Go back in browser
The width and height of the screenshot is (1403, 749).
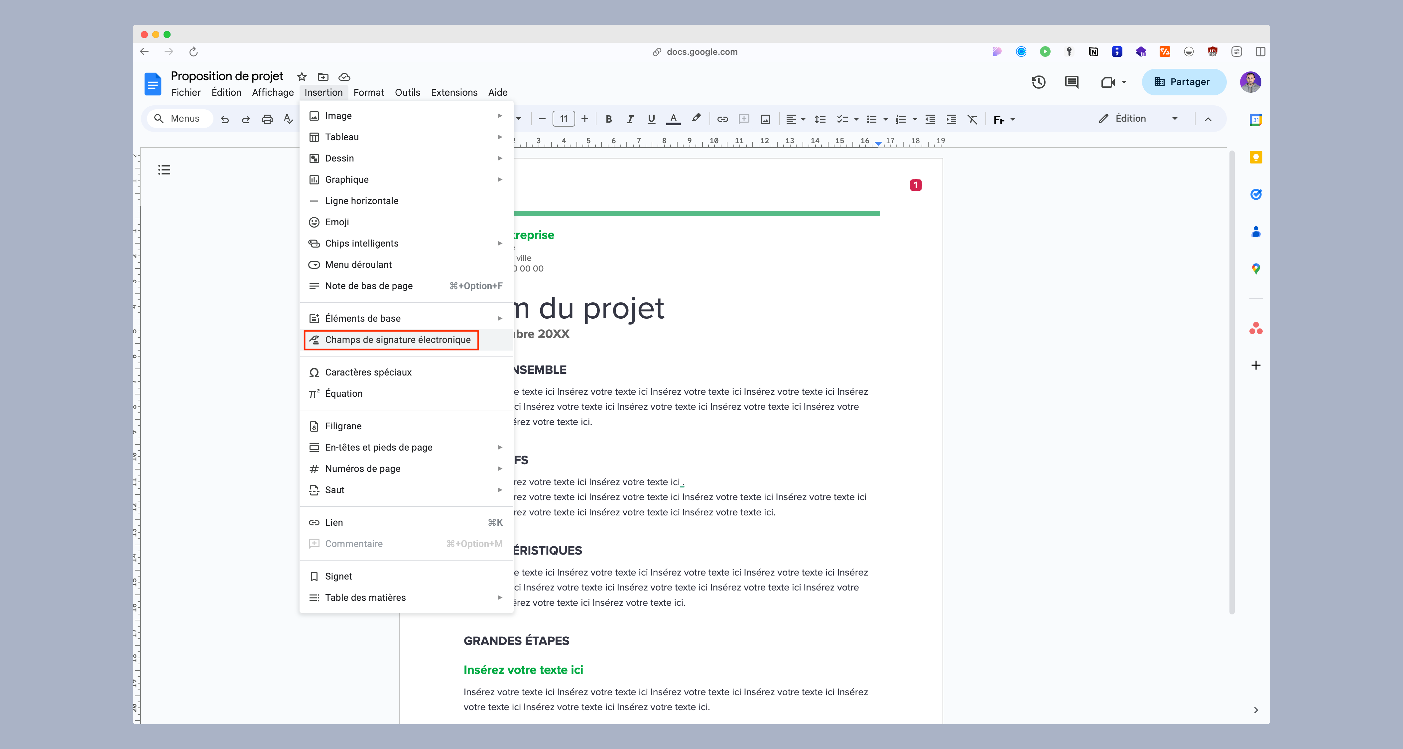point(144,52)
